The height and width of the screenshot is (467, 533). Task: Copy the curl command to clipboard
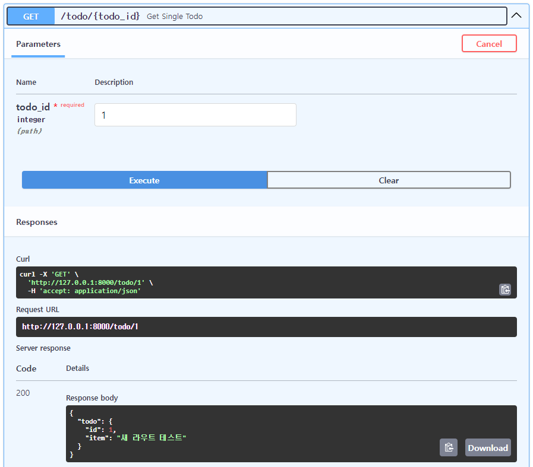(x=505, y=290)
